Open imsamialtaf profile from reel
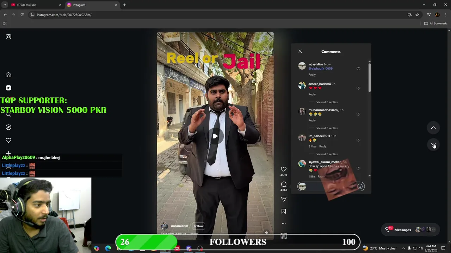Viewport: 451px width, 253px height. (179, 226)
